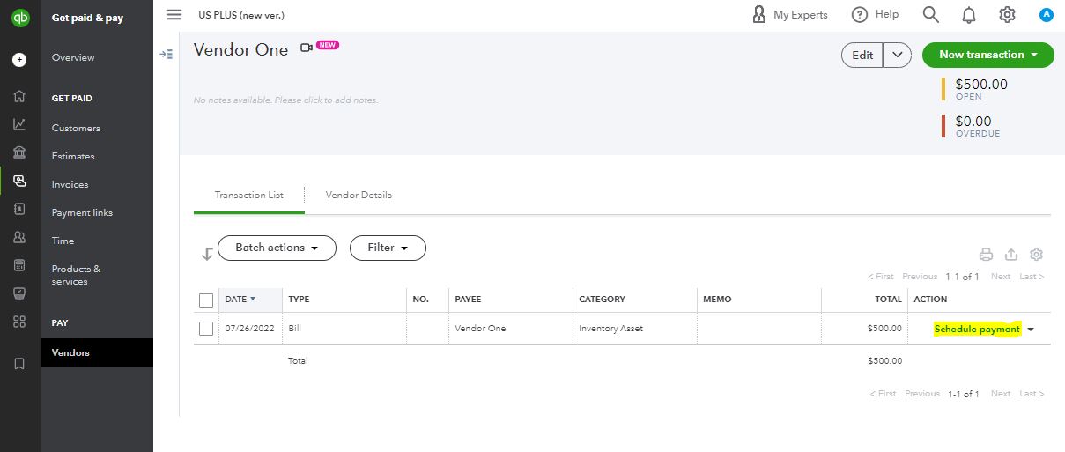Expand the arrow beside Schedule payment
The width and height of the screenshot is (1065, 452).
coord(1032,330)
